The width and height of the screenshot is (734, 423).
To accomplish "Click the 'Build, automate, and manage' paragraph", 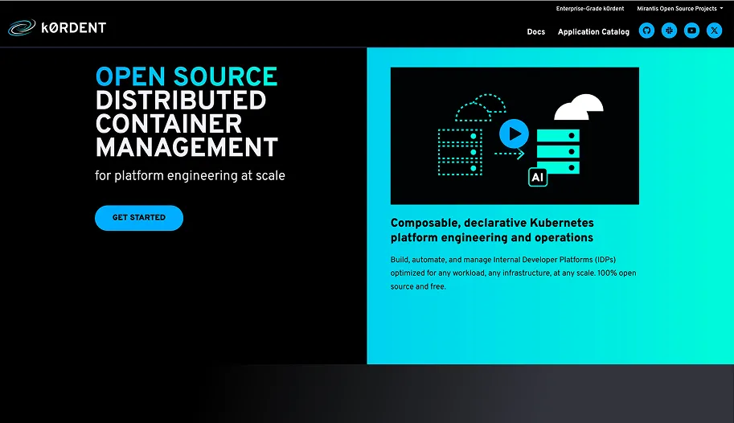I will tap(513, 273).
